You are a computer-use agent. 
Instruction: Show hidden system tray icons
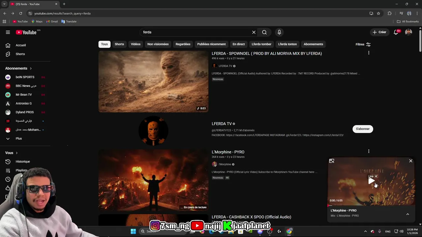point(365,231)
